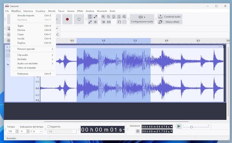Viewport: 232px width, 143px height.
Task: Zoom out of the waveform
Action: (x=109, y=17)
